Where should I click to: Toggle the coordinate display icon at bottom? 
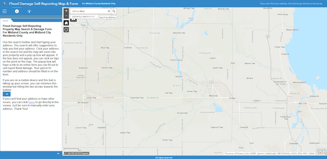[65, 153]
